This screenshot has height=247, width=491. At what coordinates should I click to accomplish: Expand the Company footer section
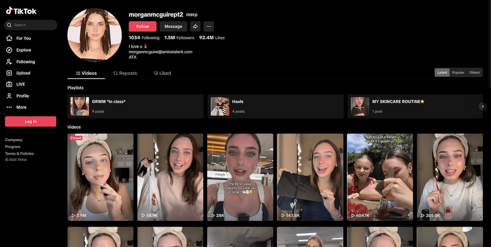click(x=14, y=140)
